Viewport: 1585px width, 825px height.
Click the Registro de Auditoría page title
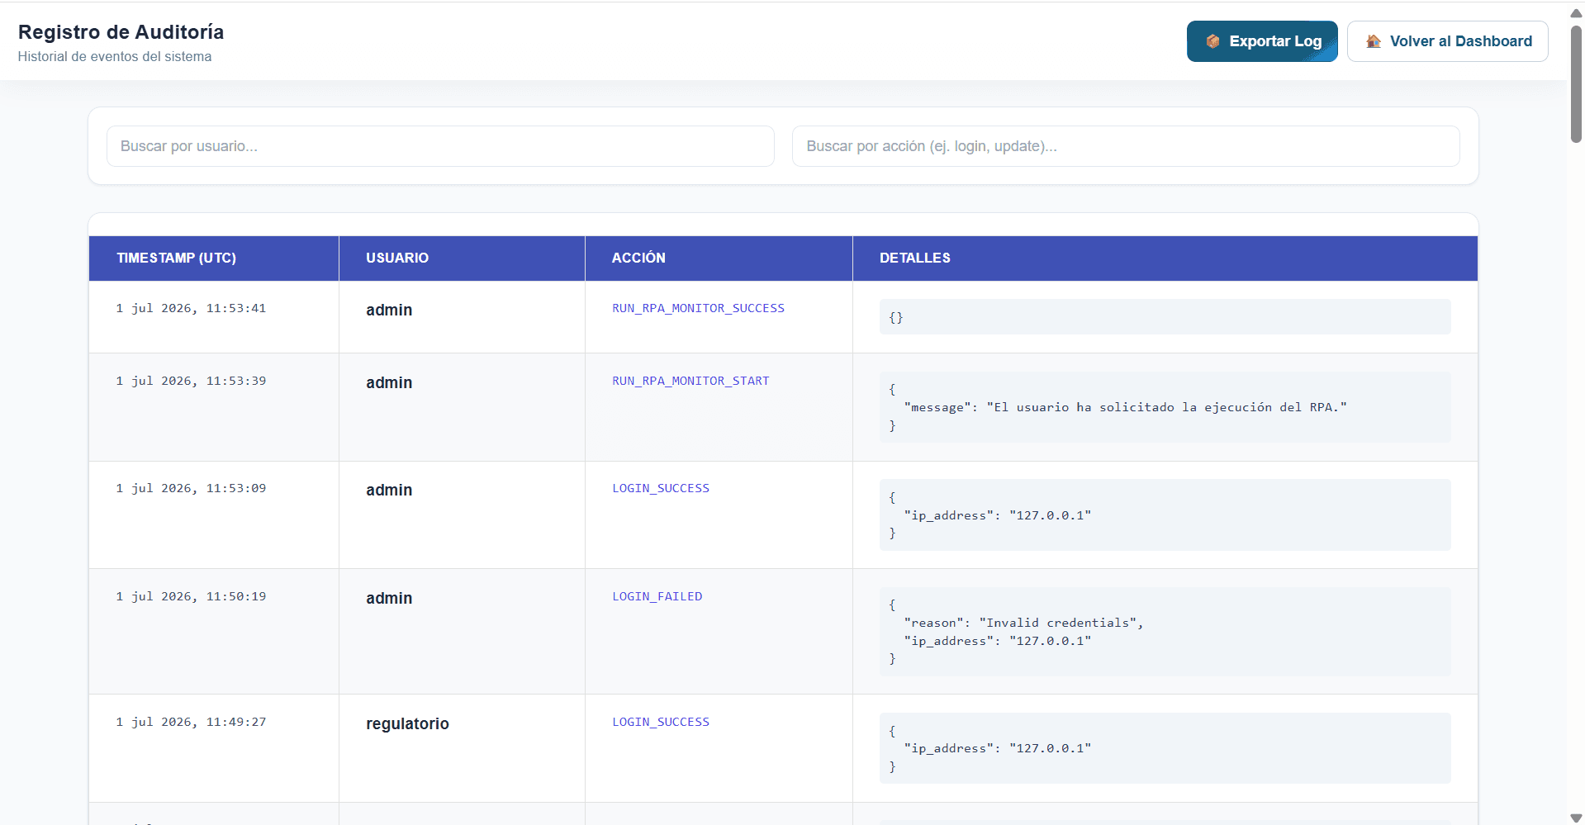(x=121, y=32)
